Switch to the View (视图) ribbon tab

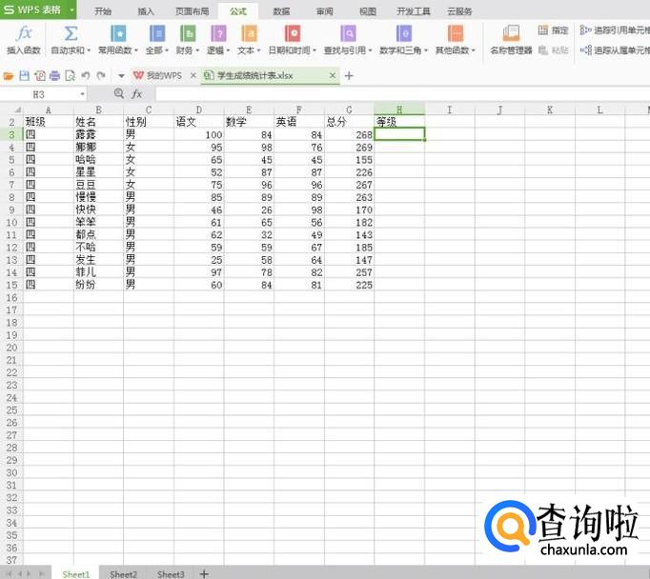[367, 11]
